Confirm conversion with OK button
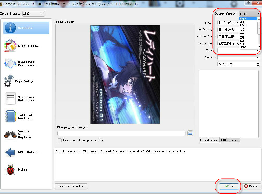This screenshot has width=262, height=194. (x=229, y=186)
